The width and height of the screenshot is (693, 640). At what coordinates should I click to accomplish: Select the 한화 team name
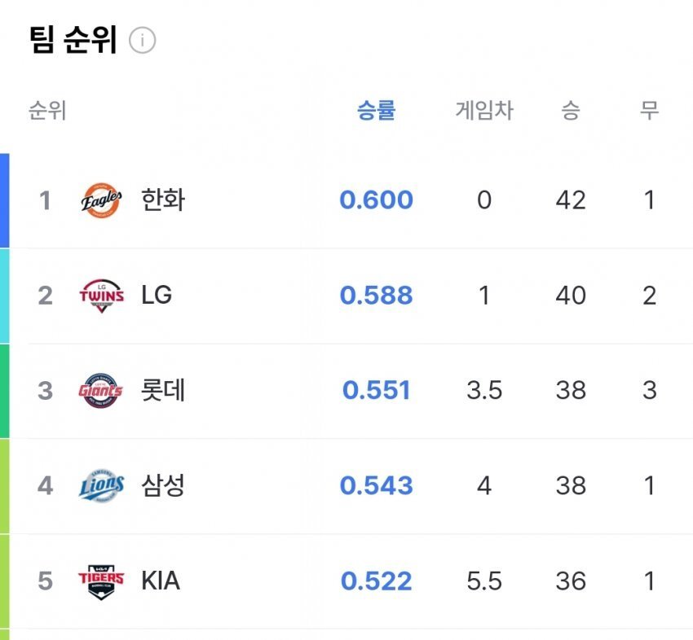pyautogui.click(x=162, y=199)
